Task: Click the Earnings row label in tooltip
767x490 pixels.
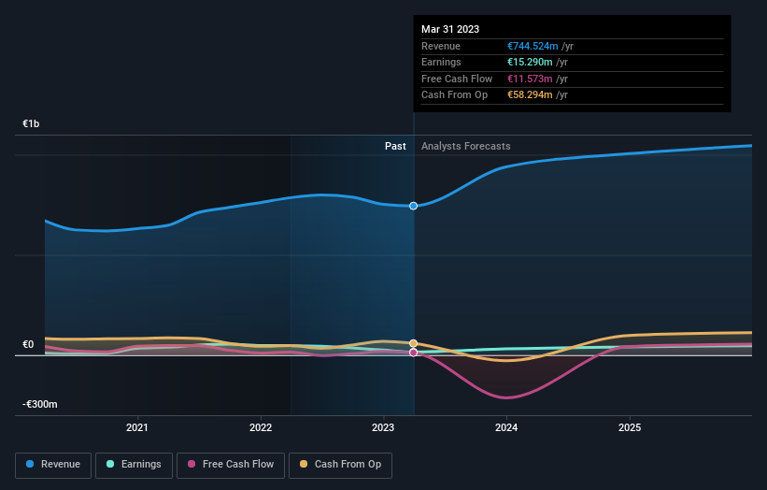Action: tap(441, 62)
